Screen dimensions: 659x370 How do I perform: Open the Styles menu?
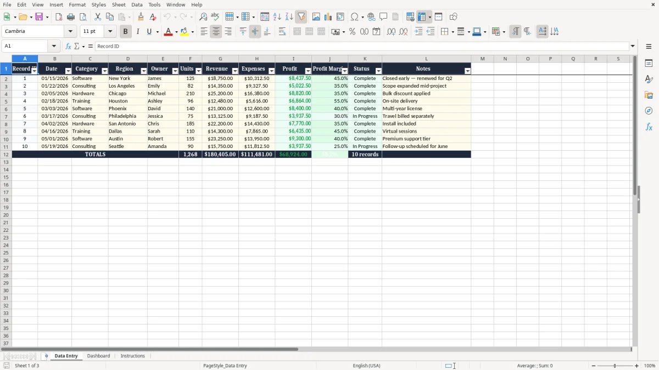coord(99,4)
